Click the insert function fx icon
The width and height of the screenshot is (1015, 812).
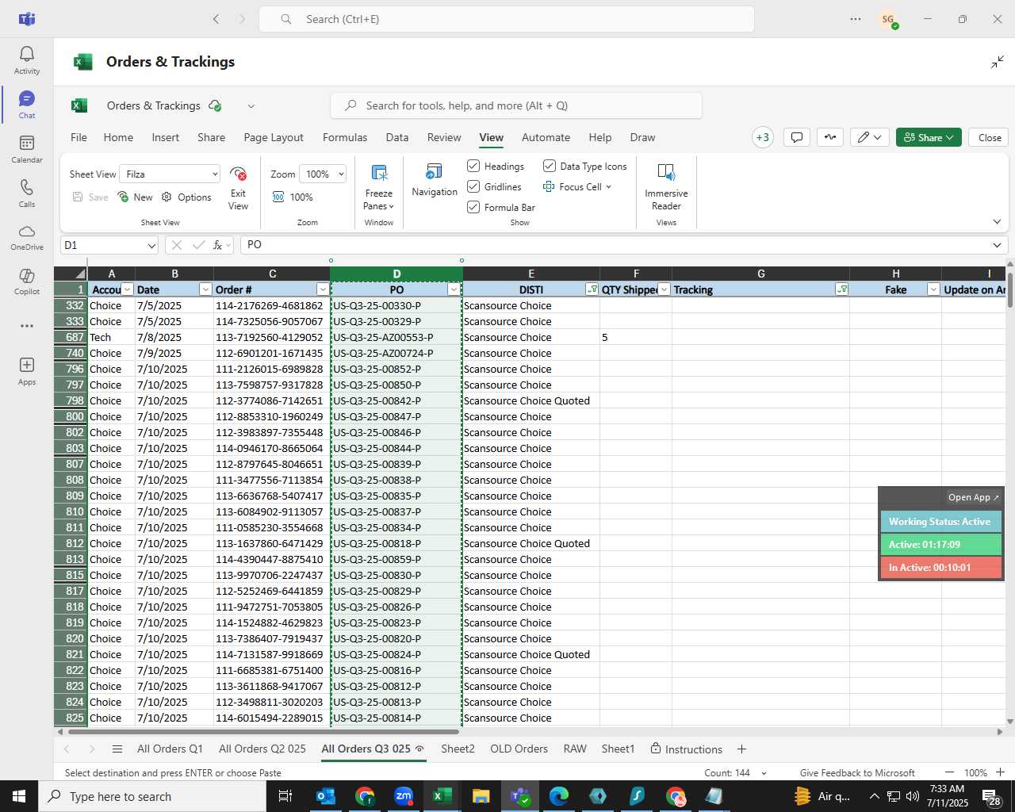[217, 245]
